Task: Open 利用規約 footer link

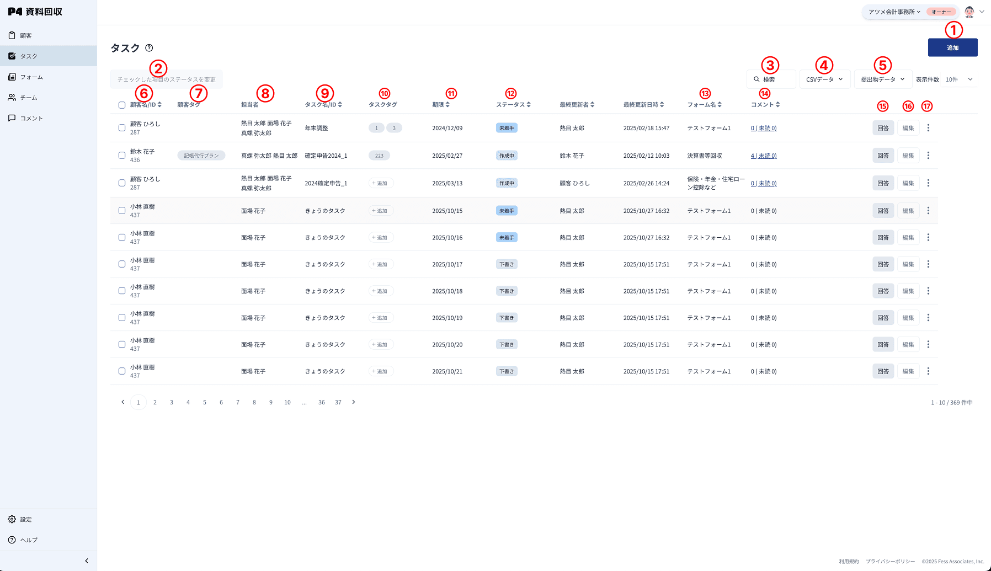Action: [x=849, y=562]
